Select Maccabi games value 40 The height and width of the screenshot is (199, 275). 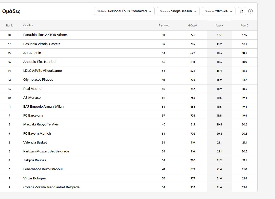[164, 124]
